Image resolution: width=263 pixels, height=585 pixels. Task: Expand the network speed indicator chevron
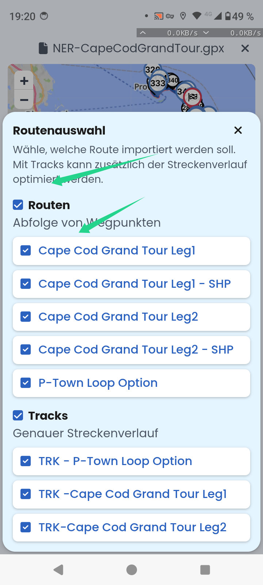[206, 33]
